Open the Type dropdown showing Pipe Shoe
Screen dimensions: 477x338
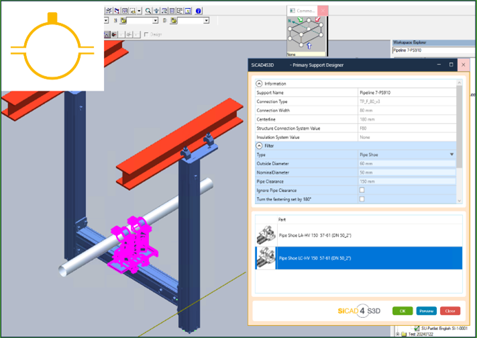(452, 154)
